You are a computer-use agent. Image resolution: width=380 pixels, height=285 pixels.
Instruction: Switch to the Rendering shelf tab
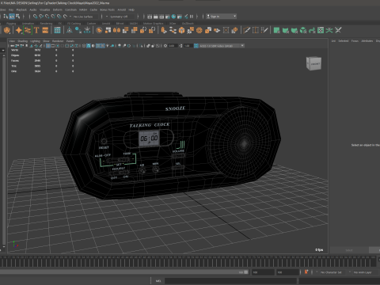coord(46,24)
